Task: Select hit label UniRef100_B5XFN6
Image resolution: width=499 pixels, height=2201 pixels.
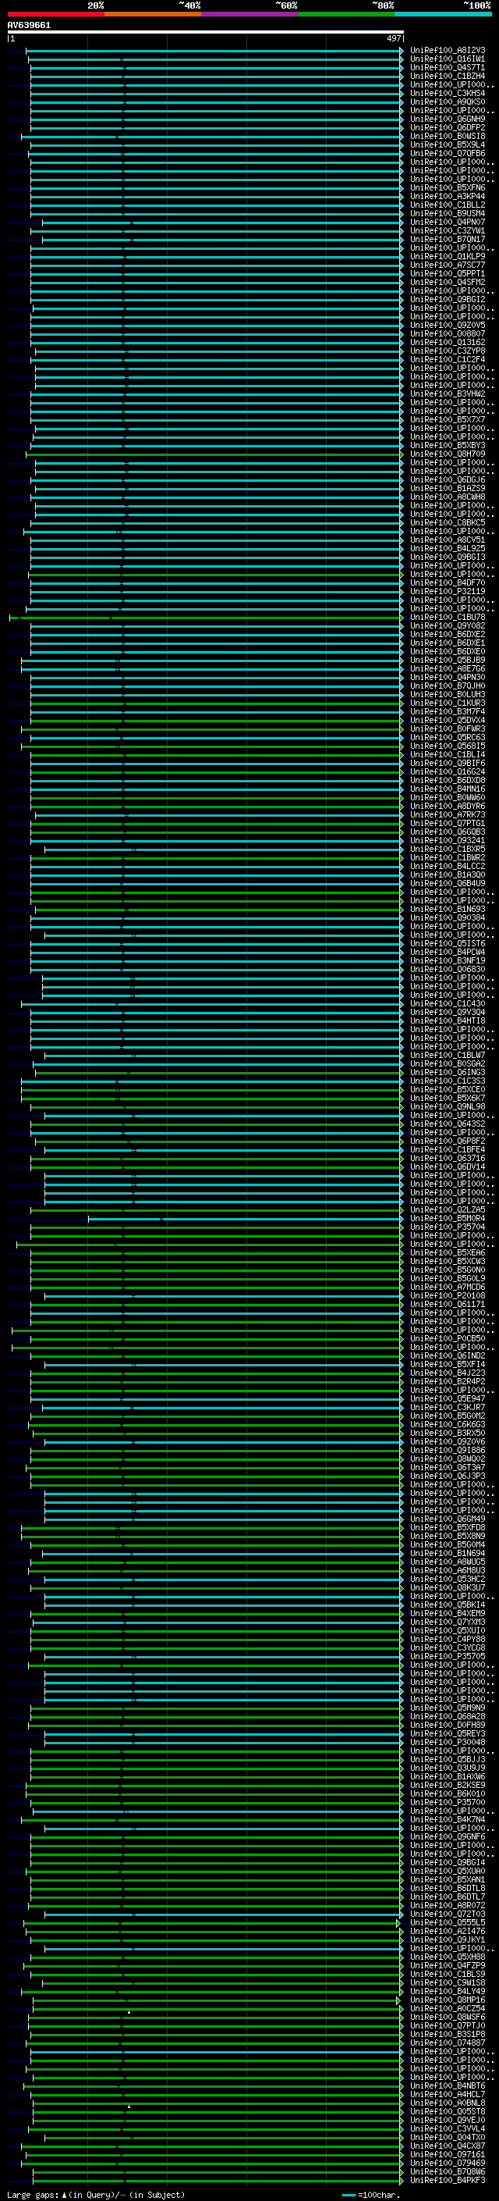Action: [448, 187]
